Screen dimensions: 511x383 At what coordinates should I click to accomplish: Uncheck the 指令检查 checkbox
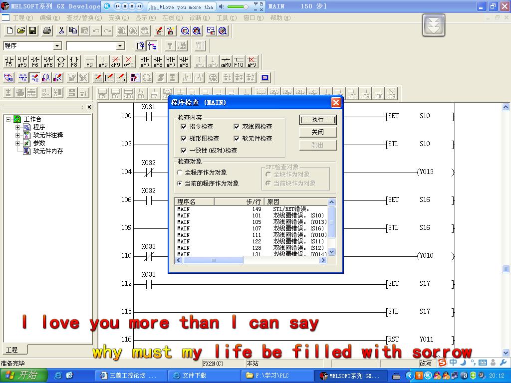coord(184,127)
